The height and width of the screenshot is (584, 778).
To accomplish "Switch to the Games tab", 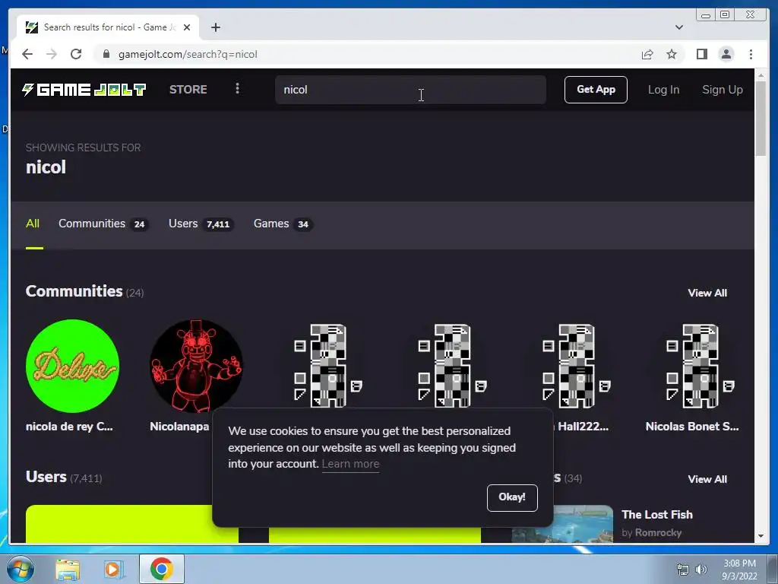I will click(283, 224).
